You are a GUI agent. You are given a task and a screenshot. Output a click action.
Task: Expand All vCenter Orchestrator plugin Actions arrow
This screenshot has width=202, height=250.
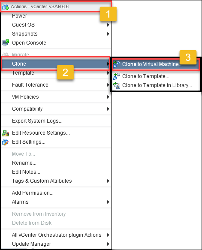click(x=108, y=235)
